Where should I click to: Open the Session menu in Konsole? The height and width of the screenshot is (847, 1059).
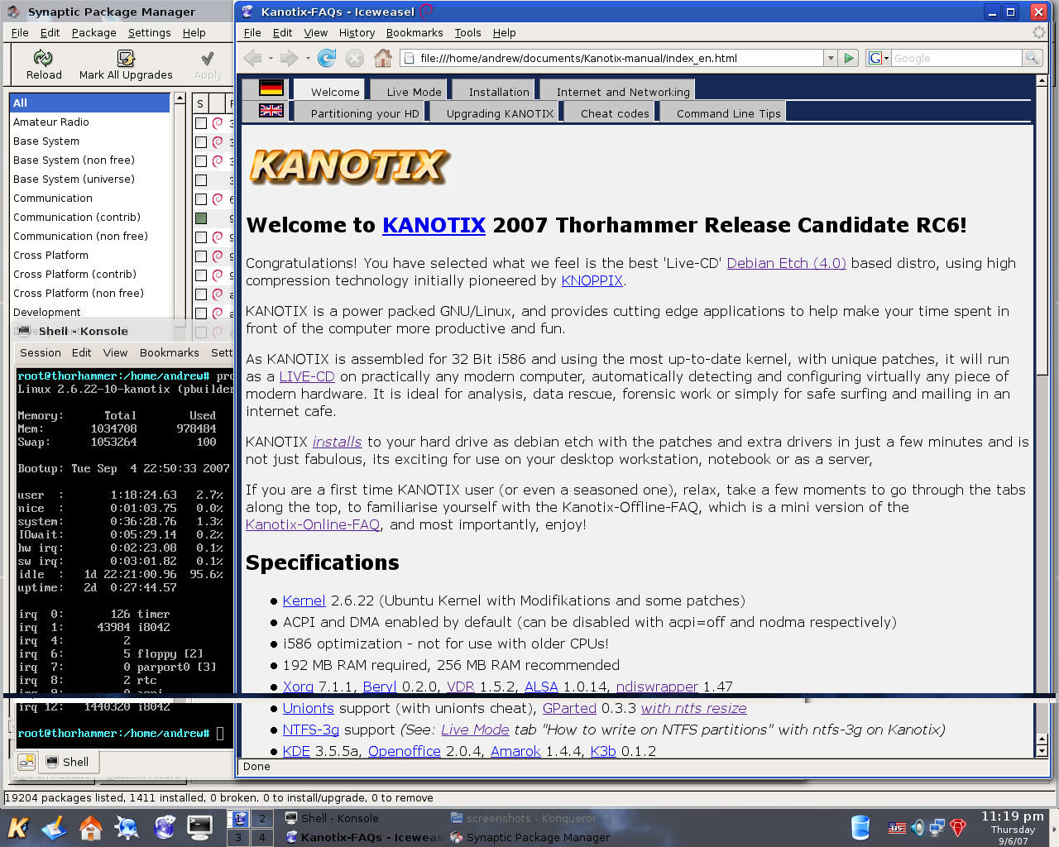click(41, 352)
